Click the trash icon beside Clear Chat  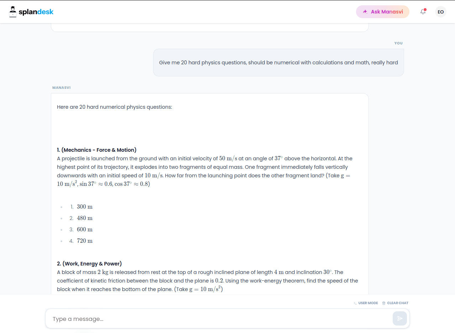point(384,303)
